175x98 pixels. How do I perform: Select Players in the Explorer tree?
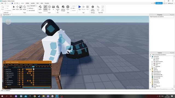click(155, 68)
